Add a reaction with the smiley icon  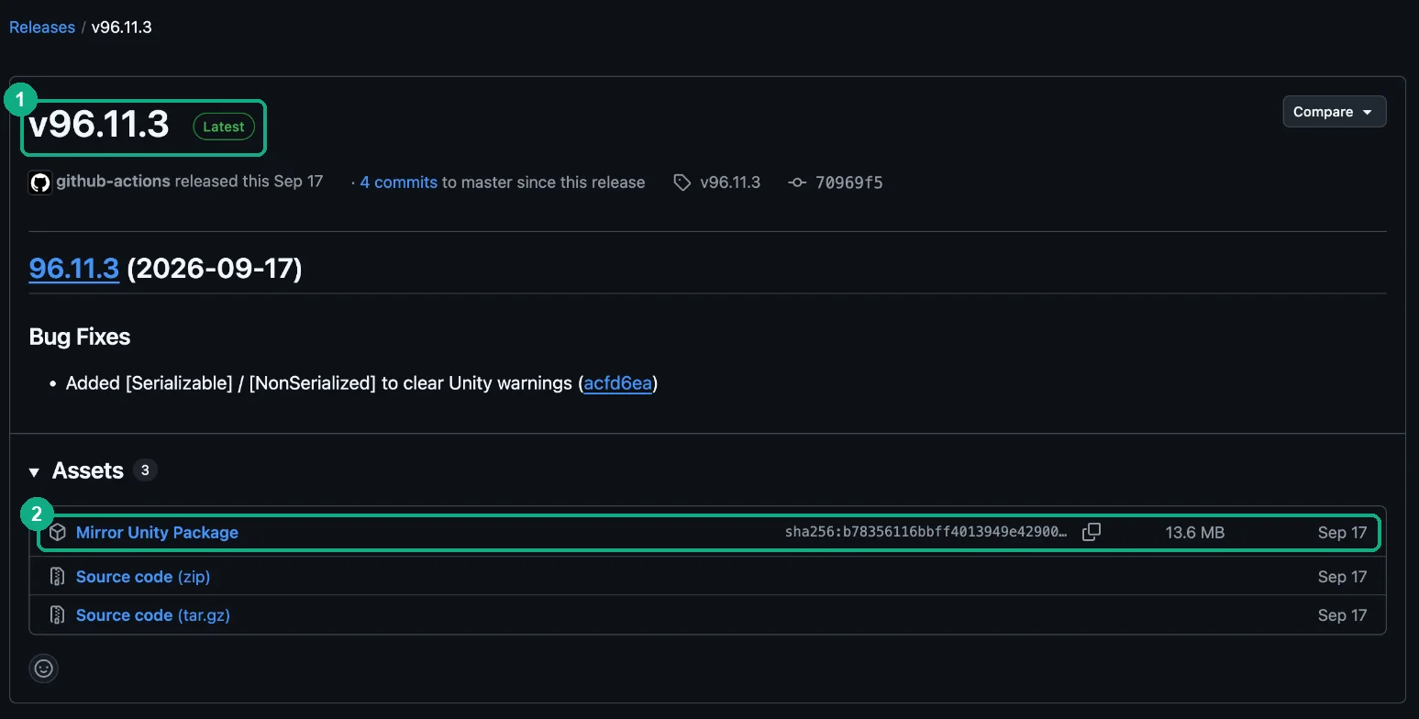pos(44,669)
